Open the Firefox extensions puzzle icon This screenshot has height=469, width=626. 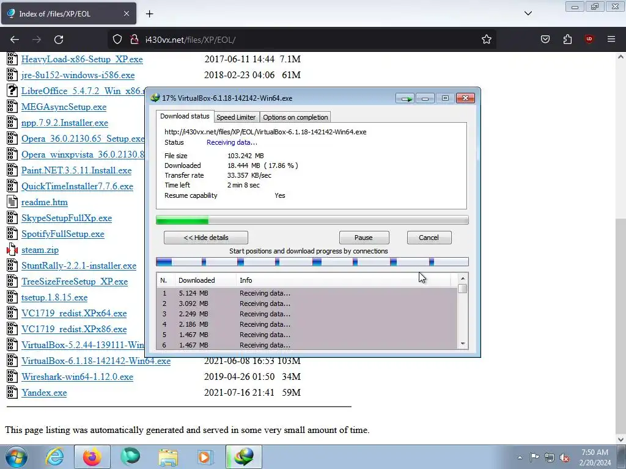[567, 40]
